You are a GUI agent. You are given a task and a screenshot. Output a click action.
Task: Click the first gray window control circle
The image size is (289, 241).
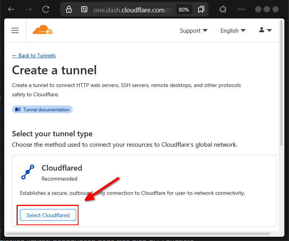click(258, 9)
